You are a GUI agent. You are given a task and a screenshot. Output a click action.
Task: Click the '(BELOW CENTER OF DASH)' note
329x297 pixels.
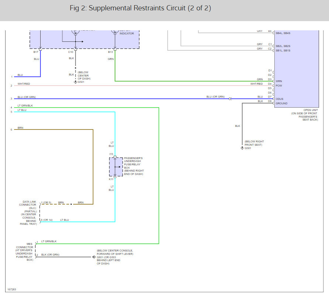click(84, 75)
